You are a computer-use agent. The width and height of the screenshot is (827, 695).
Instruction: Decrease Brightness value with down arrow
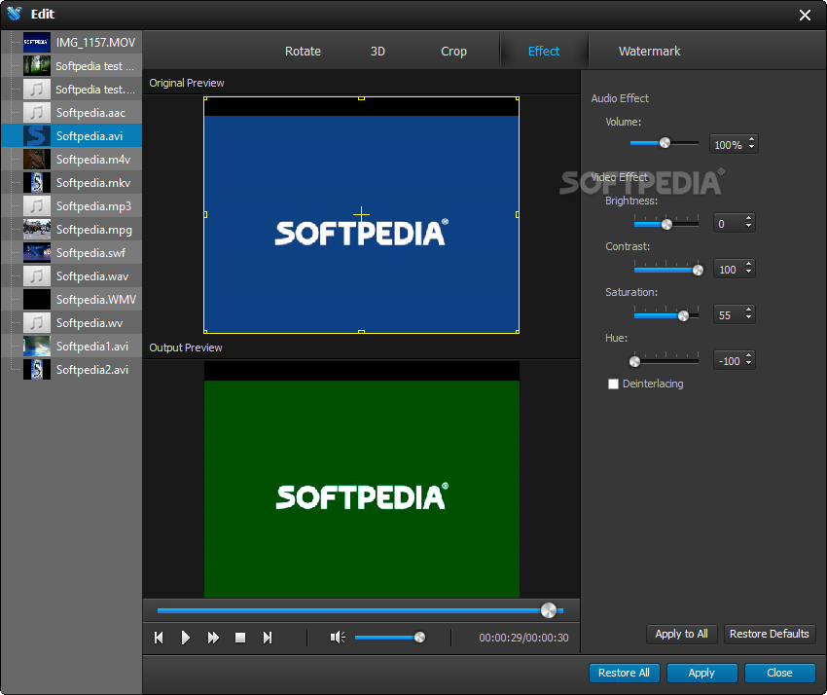[748, 227]
